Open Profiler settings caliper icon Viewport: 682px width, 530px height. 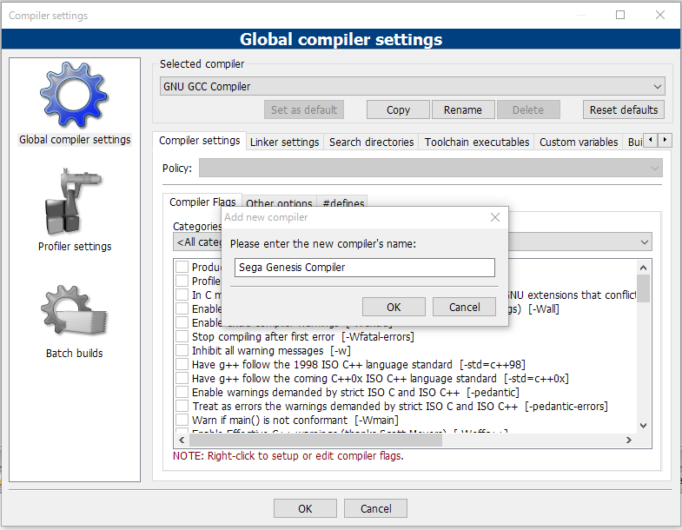[x=75, y=201]
